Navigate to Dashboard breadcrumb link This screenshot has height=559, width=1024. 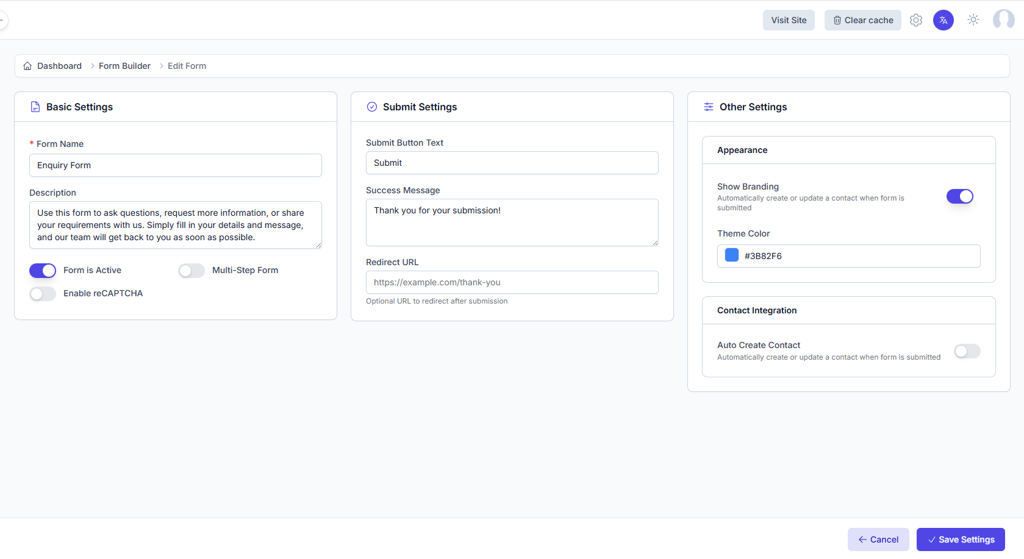pos(59,66)
